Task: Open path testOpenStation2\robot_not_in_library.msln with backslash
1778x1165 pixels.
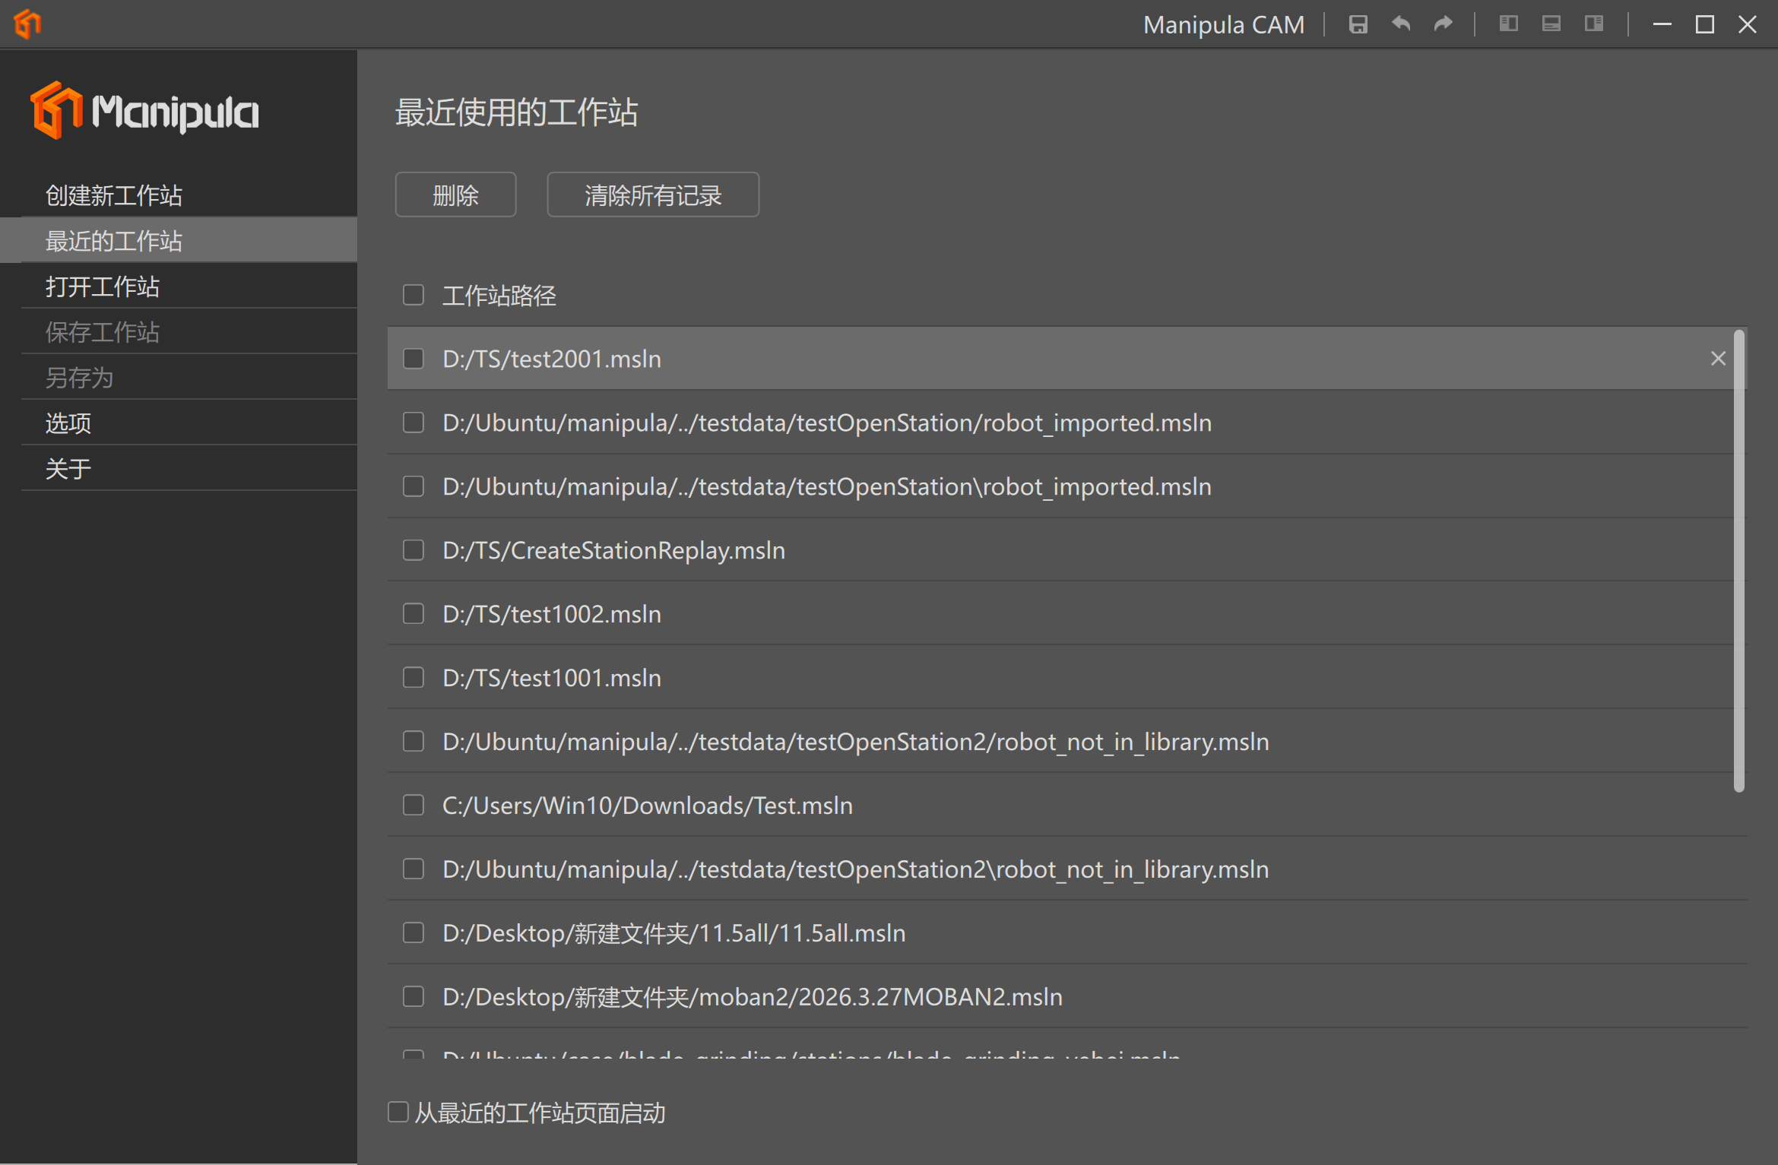Action: tap(856, 869)
